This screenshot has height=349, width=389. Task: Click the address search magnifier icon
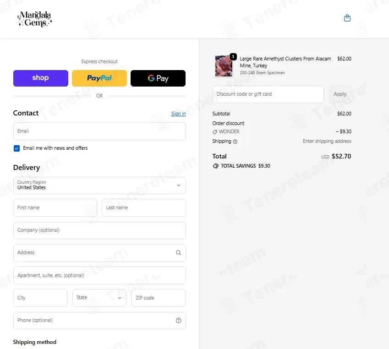(178, 253)
